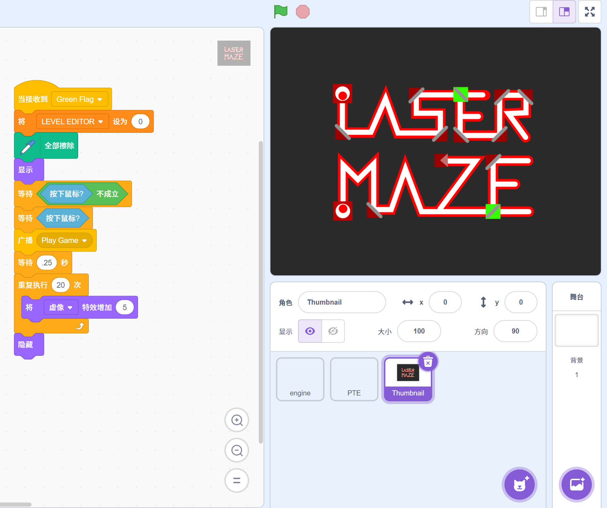Image resolution: width=607 pixels, height=508 pixels.
Task: Zoom in on the code workspace
Action: tap(237, 420)
